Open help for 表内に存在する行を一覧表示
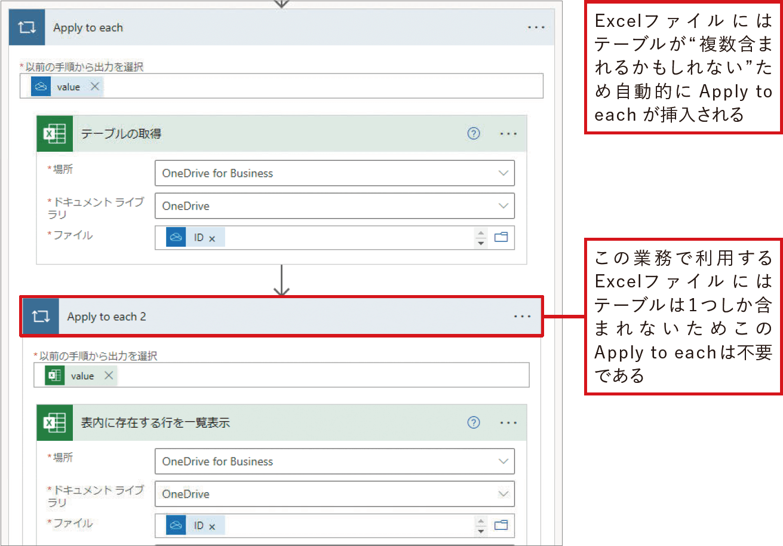This screenshot has height=546, width=783. tap(474, 422)
